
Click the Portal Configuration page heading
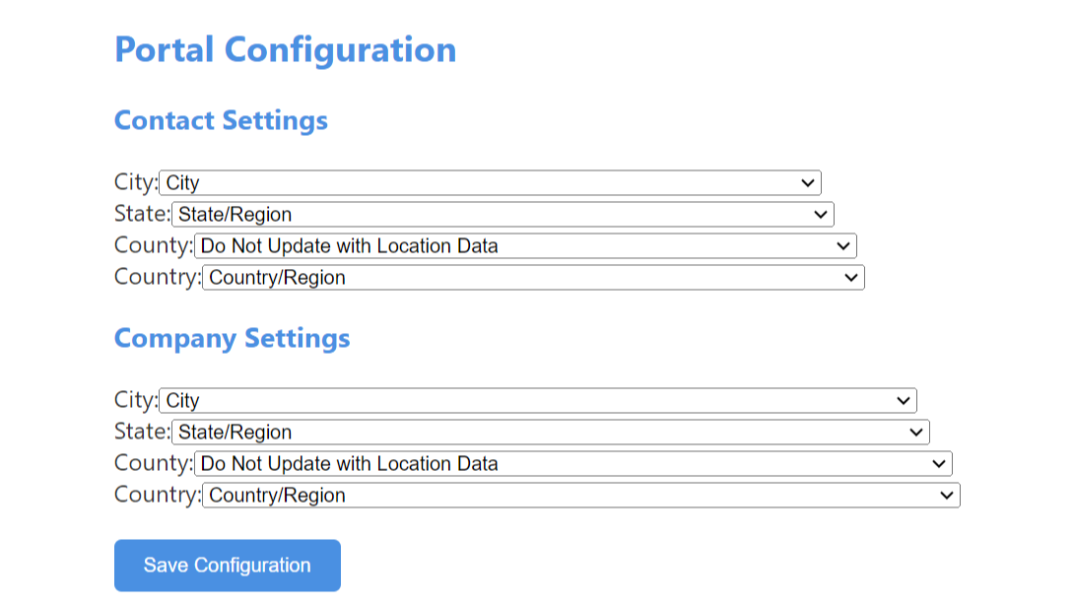285,49
